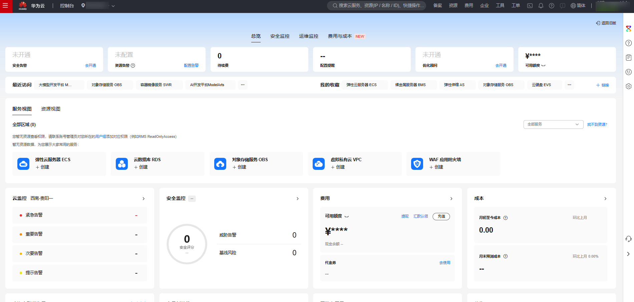This screenshot has width=634, height=302.
Task: Open favorite 裸金属服务器 BMS
Action: tap(413, 85)
